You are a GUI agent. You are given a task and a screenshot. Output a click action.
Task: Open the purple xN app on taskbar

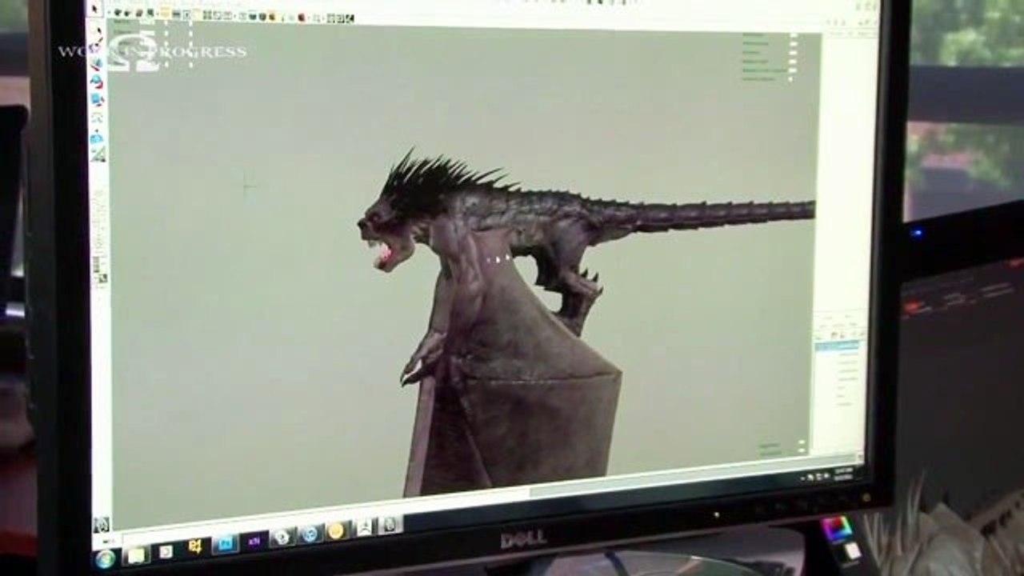[254, 540]
